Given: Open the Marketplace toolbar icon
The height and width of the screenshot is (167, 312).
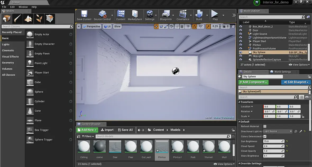Looking at the screenshot, I should (x=135, y=16).
